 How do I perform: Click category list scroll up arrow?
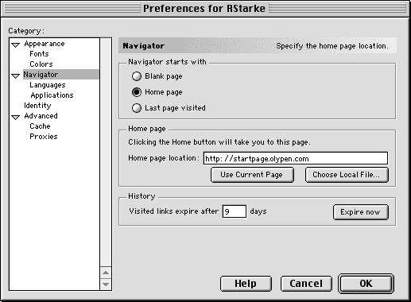[106, 273]
